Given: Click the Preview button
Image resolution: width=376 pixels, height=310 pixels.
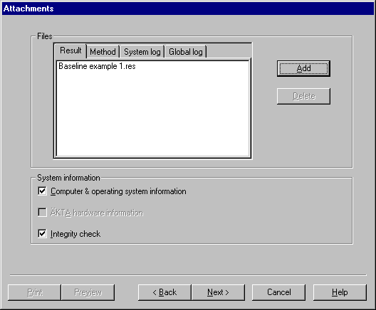Looking at the screenshot, I should tap(88, 292).
